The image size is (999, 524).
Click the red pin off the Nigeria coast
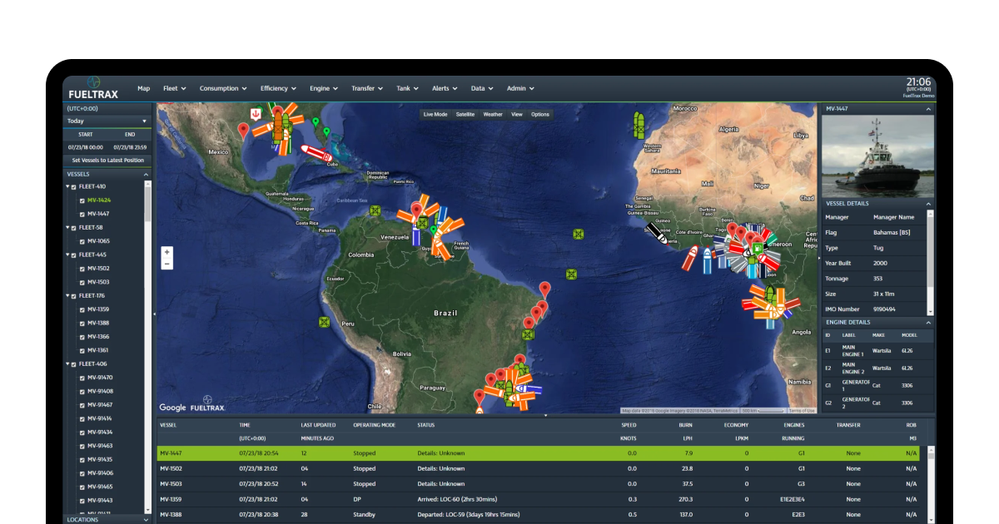pos(733,230)
